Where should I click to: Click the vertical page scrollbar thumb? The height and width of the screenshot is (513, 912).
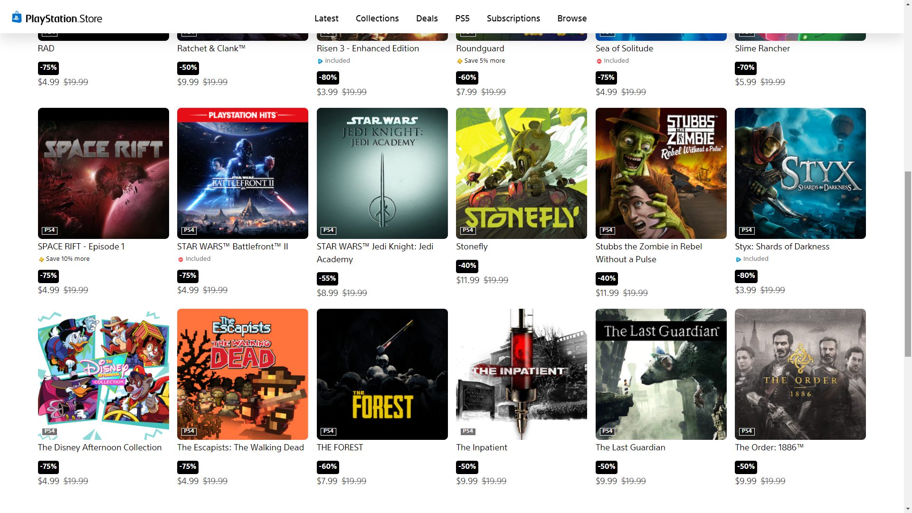click(x=908, y=264)
